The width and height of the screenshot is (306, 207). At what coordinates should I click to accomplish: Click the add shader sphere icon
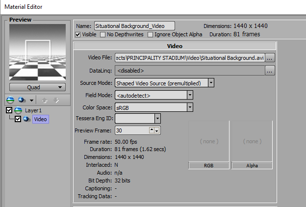[x=22, y=100]
